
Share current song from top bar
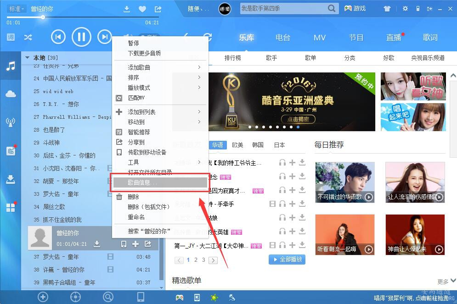pos(158,9)
